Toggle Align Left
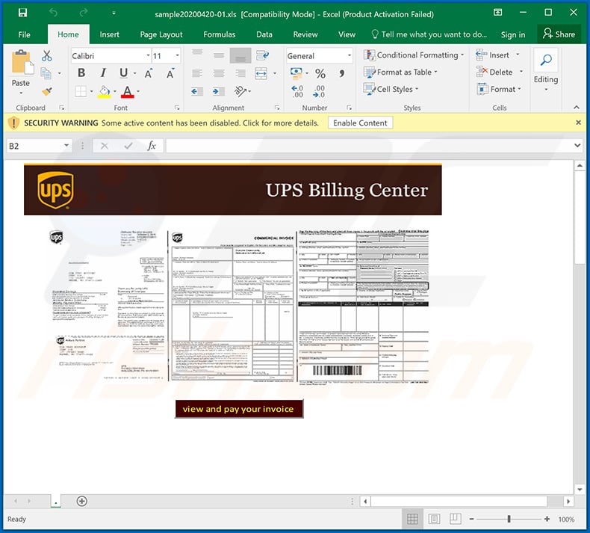Screen dimensions: 590x533 coord(197,73)
